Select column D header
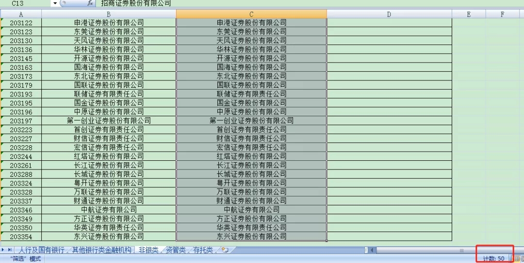The height and width of the screenshot is (263, 524). pos(389,14)
